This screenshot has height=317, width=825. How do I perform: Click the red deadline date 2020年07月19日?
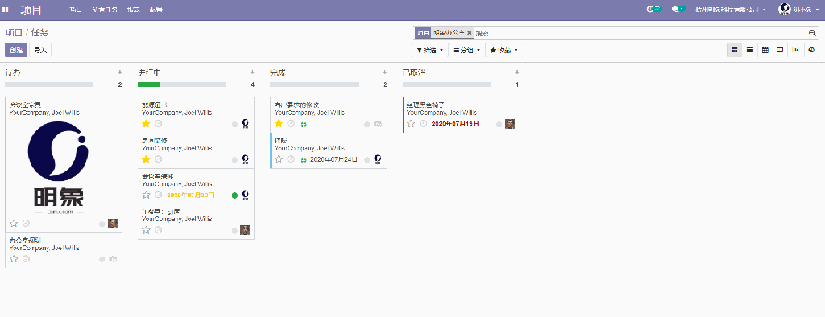point(455,124)
